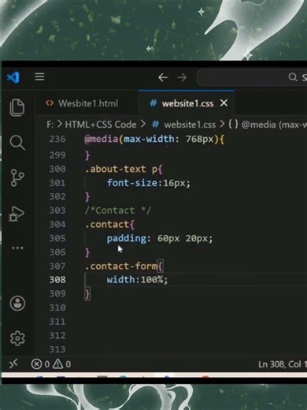Screen dimensions: 307x410
Task: Open the @media breadcrumb symbol
Action: click(267, 125)
